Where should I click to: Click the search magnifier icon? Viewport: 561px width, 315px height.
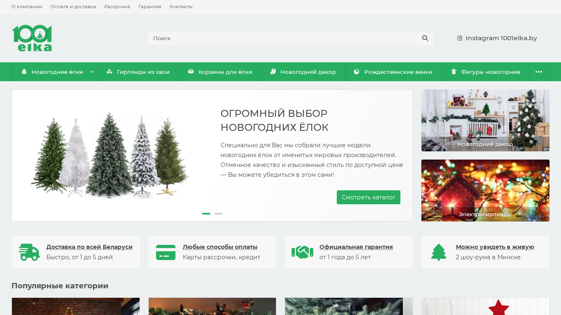[425, 38]
